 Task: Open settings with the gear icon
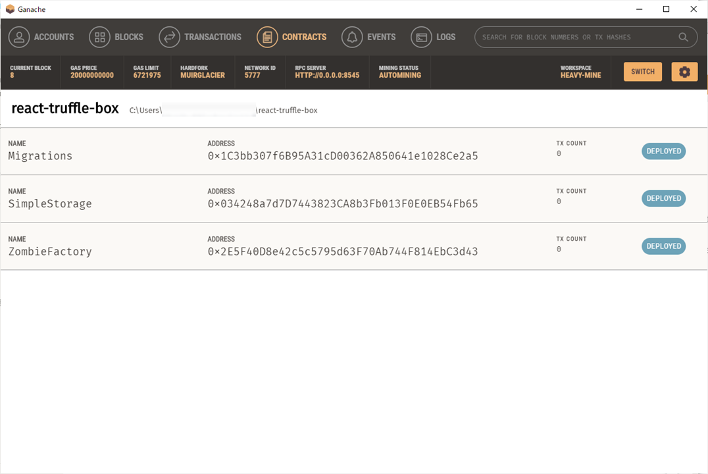tap(684, 72)
